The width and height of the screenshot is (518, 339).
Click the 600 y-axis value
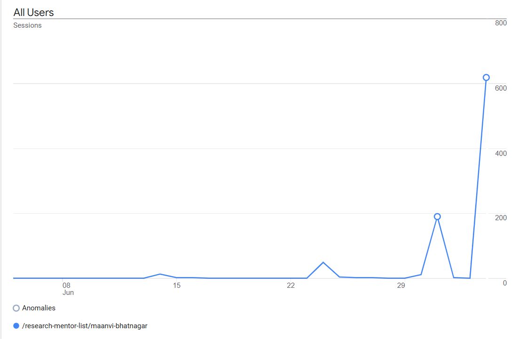click(501, 88)
